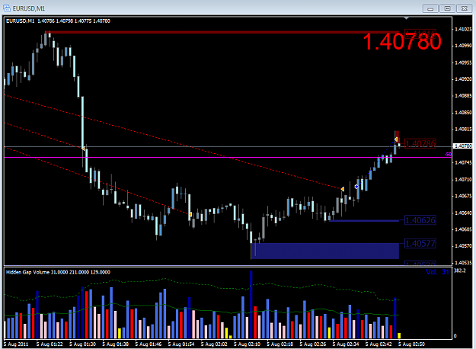
Task: Click 1.40885 on the price scale
Action: click(463, 96)
